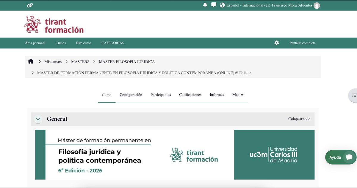The width and height of the screenshot is (357, 188).
Task: Open the course index drawer icon
Action: pos(354,95)
